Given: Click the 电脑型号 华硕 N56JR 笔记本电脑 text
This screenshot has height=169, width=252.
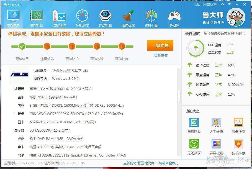Looking at the screenshot, I should (61, 70).
